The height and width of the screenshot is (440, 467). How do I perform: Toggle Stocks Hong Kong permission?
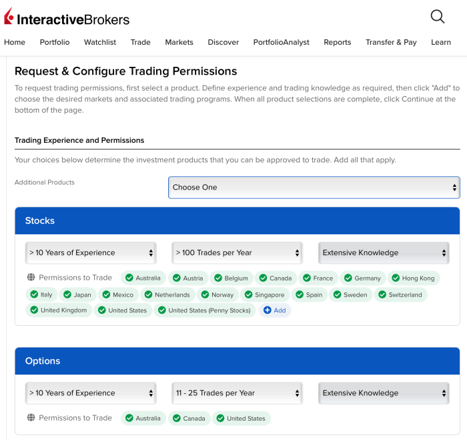pyautogui.click(x=414, y=278)
